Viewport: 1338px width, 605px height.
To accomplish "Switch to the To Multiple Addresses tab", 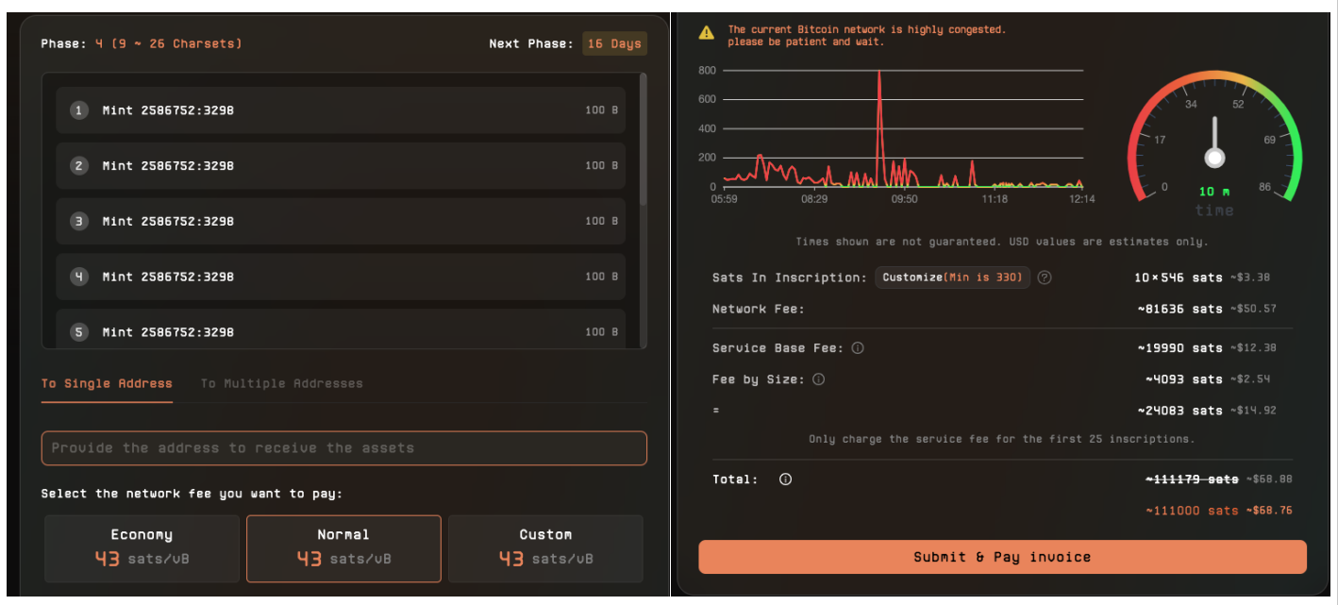I will [281, 383].
